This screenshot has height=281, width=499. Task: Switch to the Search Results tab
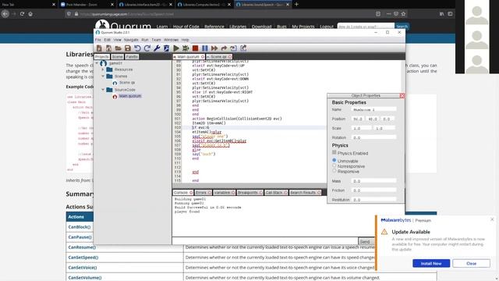(x=305, y=193)
